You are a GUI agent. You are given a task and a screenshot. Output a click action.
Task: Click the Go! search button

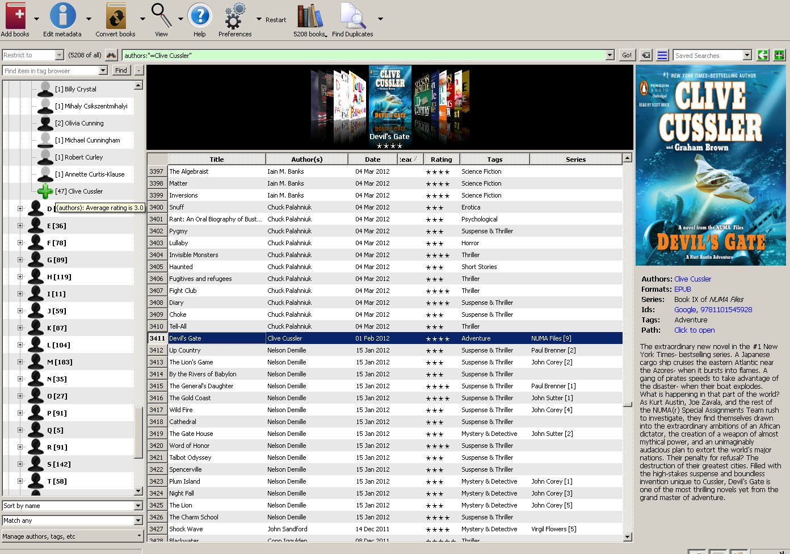coord(627,55)
